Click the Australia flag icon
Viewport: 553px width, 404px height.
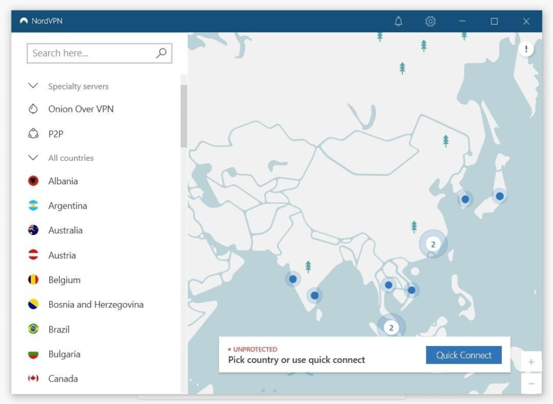click(x=33, y=230)
